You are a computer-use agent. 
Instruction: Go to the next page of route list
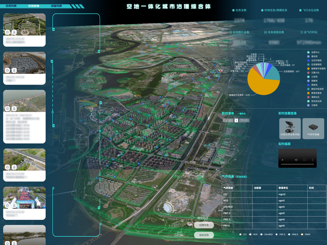[x=244, y=120]
